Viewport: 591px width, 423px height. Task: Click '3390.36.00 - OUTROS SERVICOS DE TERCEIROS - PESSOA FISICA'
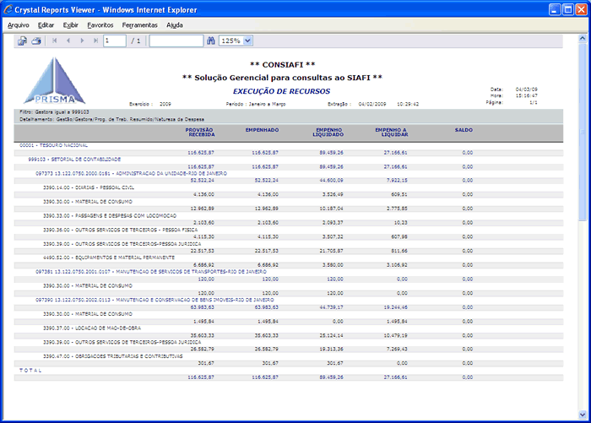(120, 230)
